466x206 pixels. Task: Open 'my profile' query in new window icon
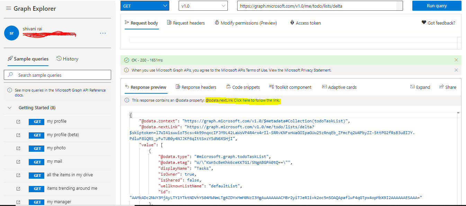18,122
